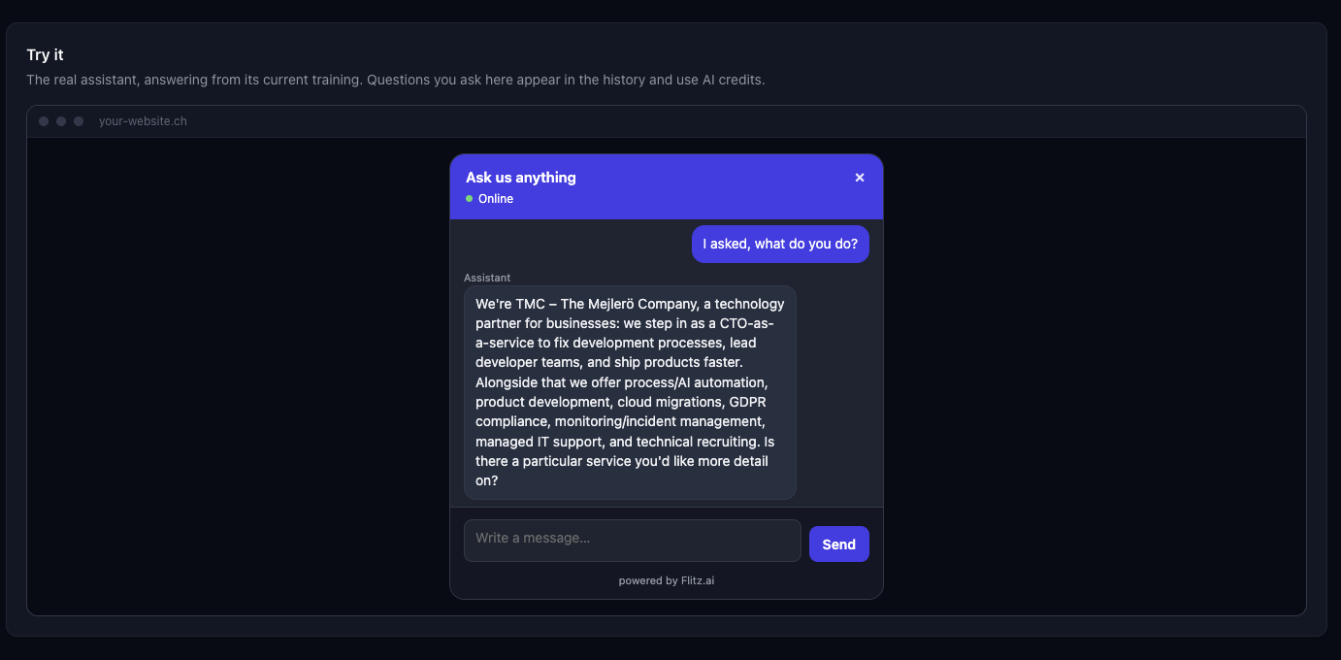The width and height of the screenshot is (1341, 660).
Task: Open the powered by Flitz.ai link
Action: [667, 581]
